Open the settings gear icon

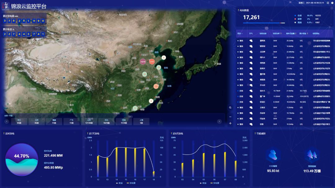point(332,3)
